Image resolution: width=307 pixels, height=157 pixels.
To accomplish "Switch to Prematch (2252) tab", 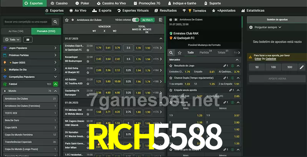I will [46, 31].
